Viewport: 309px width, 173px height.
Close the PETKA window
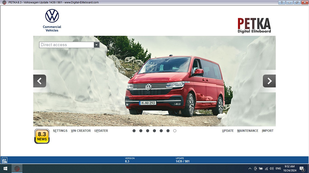coord(304,2)
